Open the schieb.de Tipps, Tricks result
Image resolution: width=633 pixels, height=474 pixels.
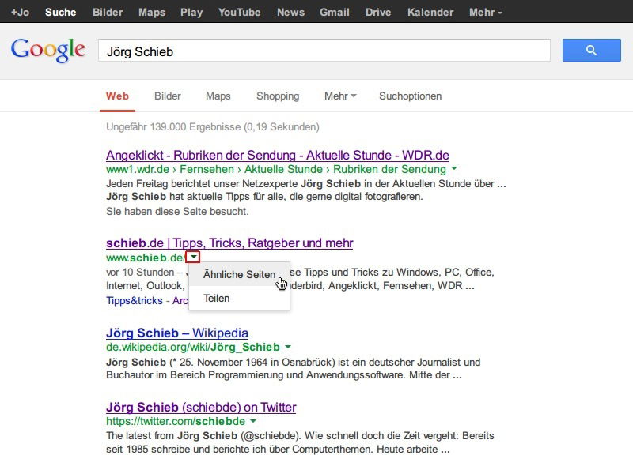click(229, 243)
